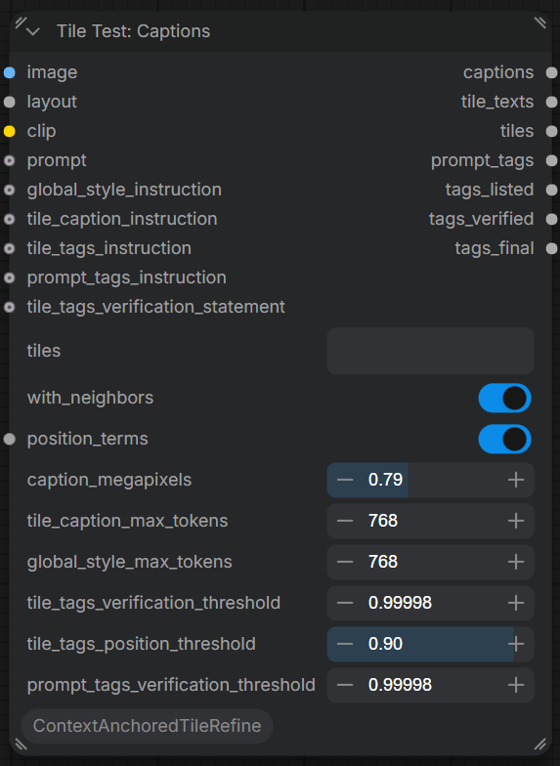Image resolution: width=560 pixels, height=766 pixels.
Task: Click the tile_tags_position_threshold value 0.90
Action: click(385, 645)
